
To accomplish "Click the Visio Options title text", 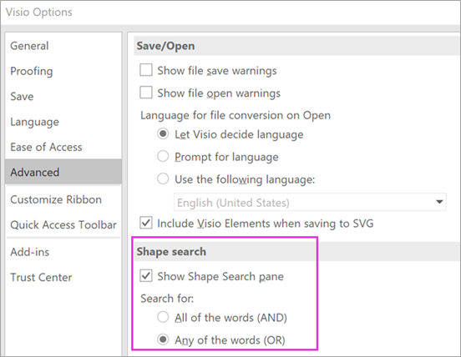I will pos(38,12).
